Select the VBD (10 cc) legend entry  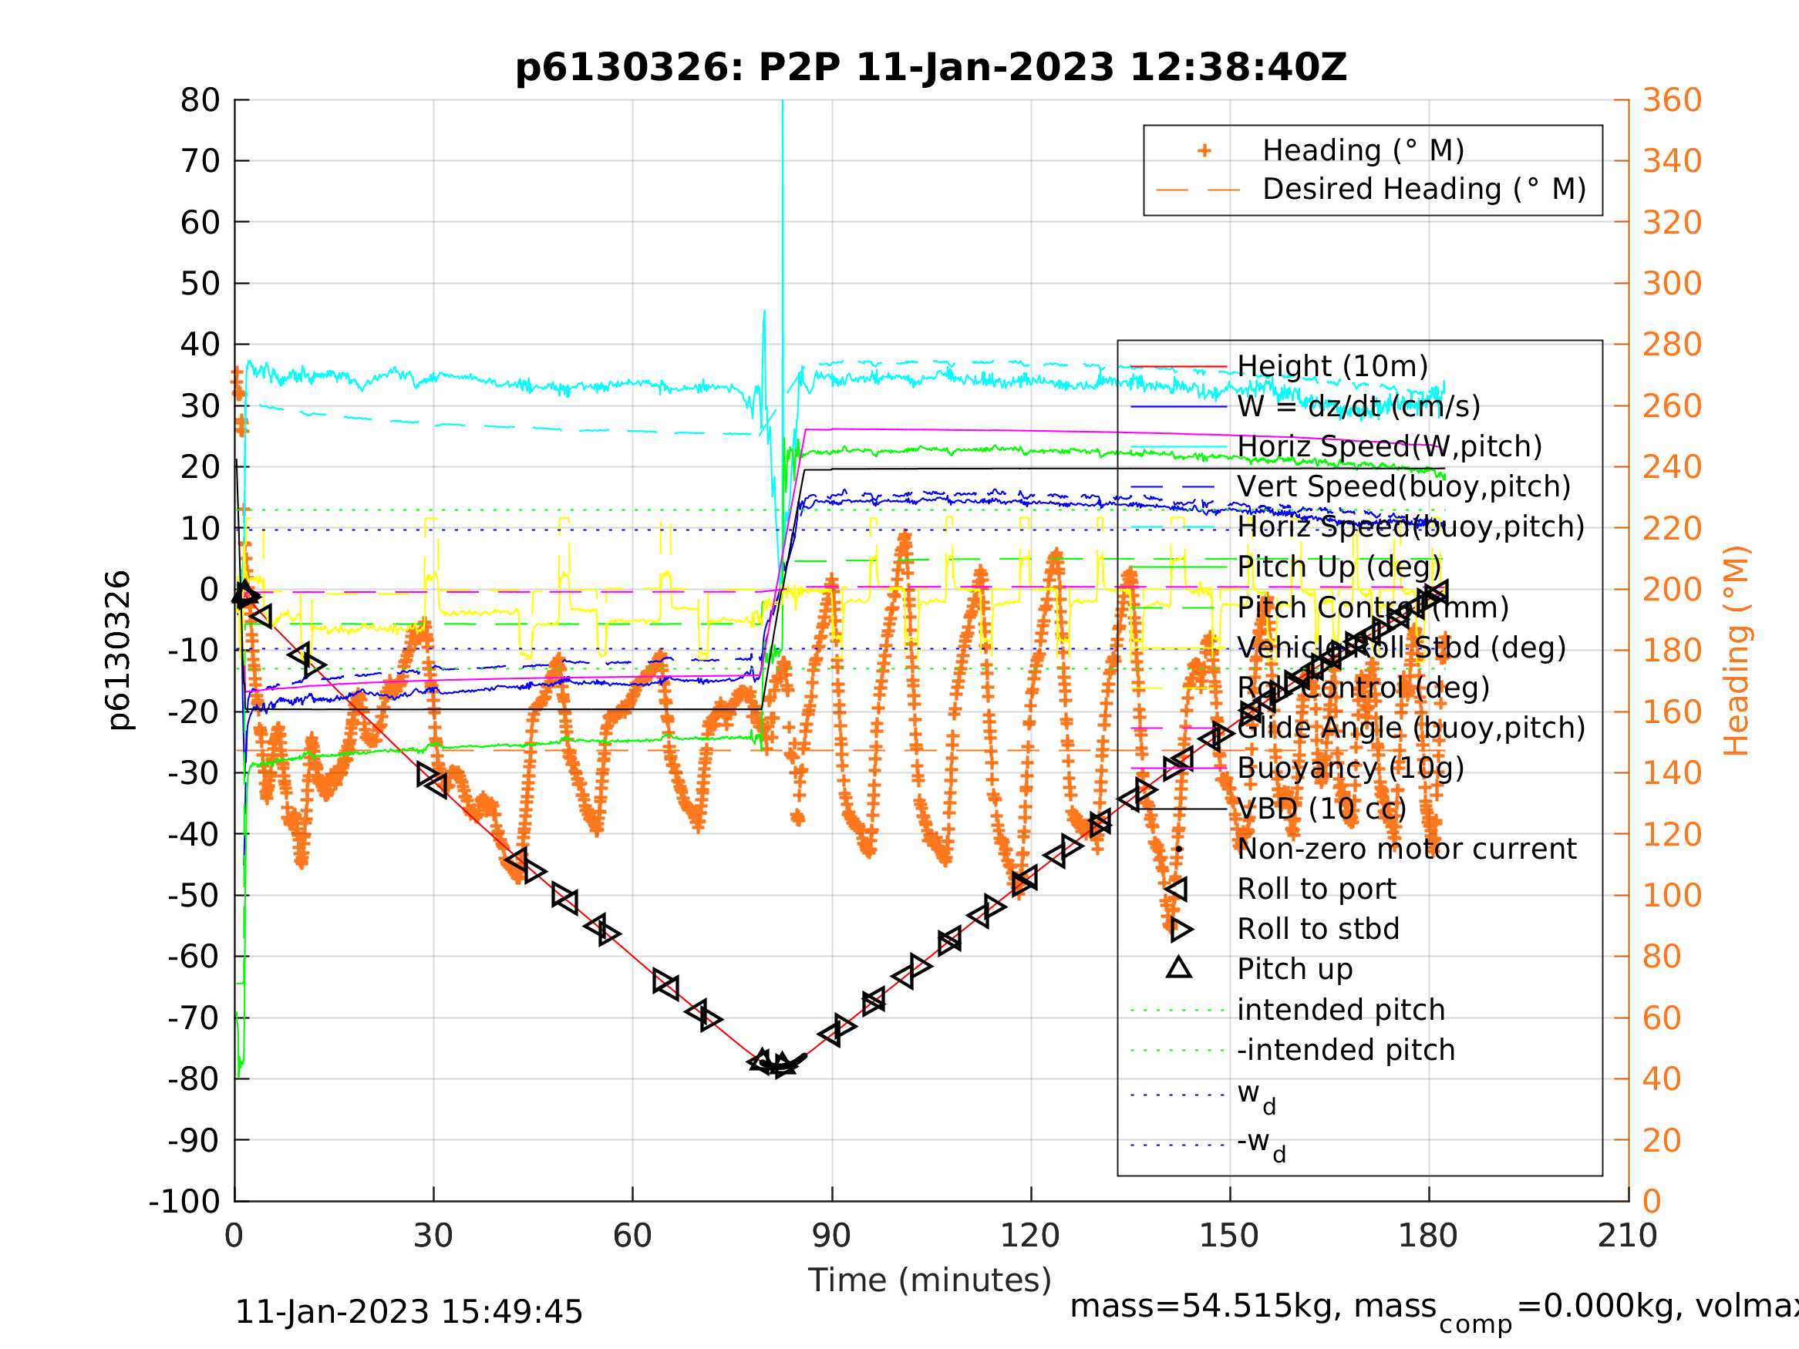click(1321, 809)
